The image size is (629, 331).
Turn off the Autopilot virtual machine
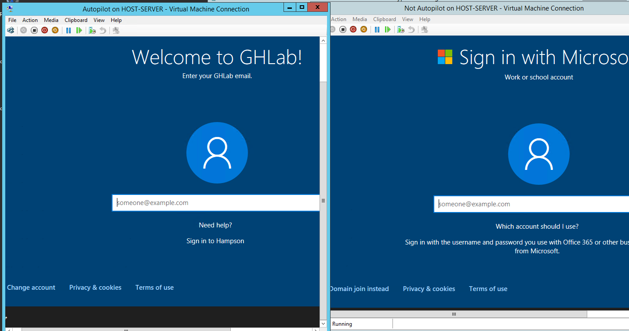click(34, 30)
